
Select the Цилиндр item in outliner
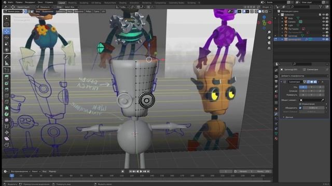click(x=293, y=36)
